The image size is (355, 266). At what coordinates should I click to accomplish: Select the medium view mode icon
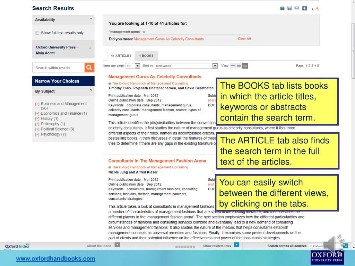[x=239, y=66]
